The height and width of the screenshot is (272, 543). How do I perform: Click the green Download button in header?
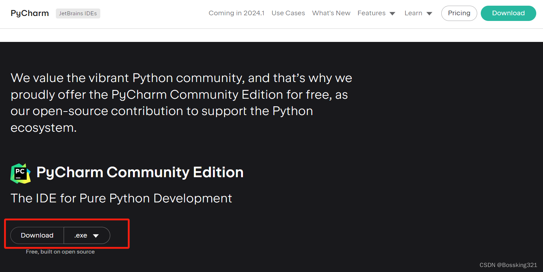(508, 13)
